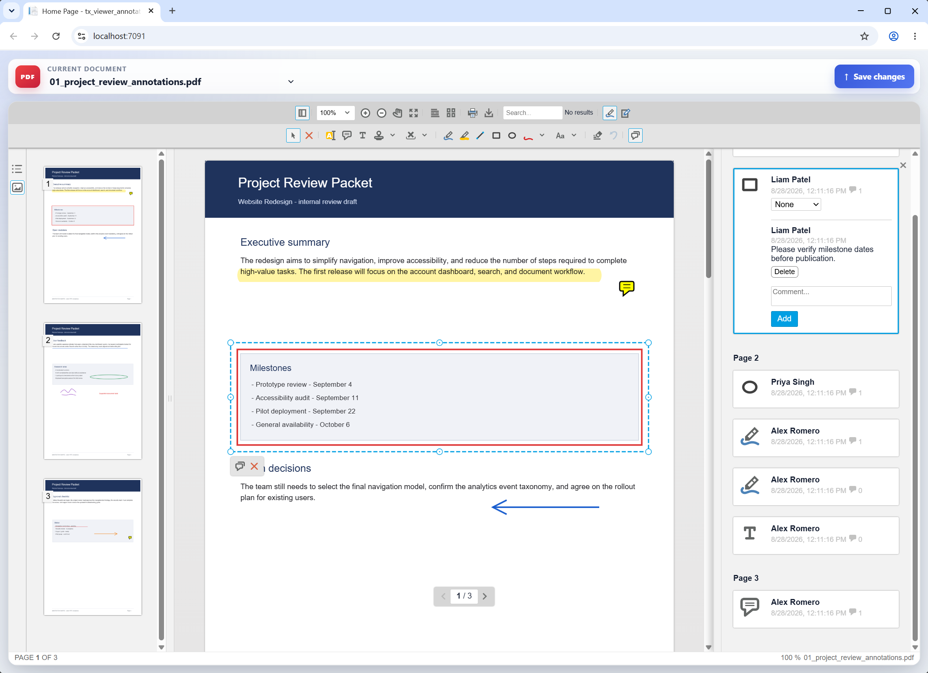This screenshot has width=928, height=673.
Task: Bookmark this page with star icon
Action: click(x=864, y=36)
